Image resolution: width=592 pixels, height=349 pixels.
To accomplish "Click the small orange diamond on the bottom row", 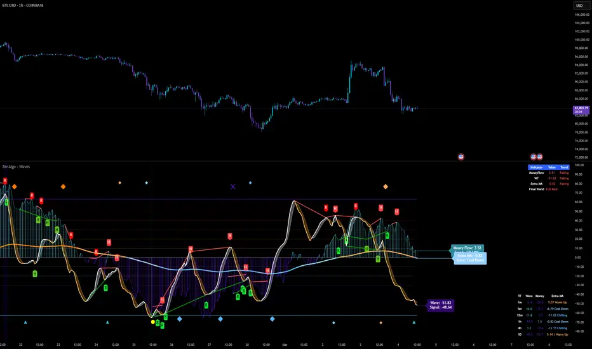I will coord(380,322).
